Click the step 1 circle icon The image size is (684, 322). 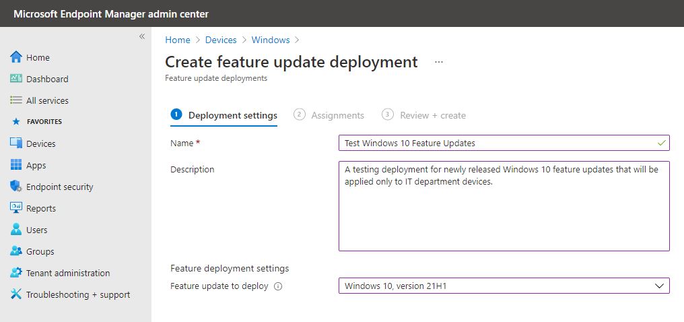[x=176, y=115]
